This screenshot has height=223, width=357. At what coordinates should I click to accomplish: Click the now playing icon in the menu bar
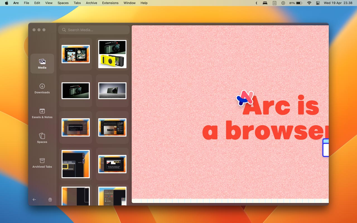pos(283,3)
